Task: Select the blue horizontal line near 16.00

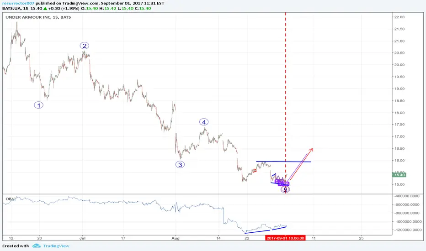Action: tap(283, 162)
